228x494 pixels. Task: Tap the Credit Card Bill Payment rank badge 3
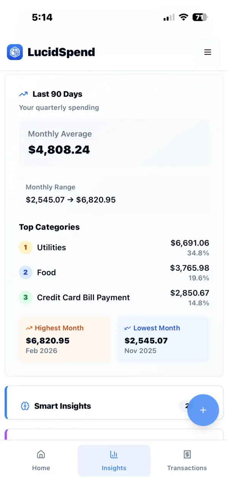[x=25, y=297]
